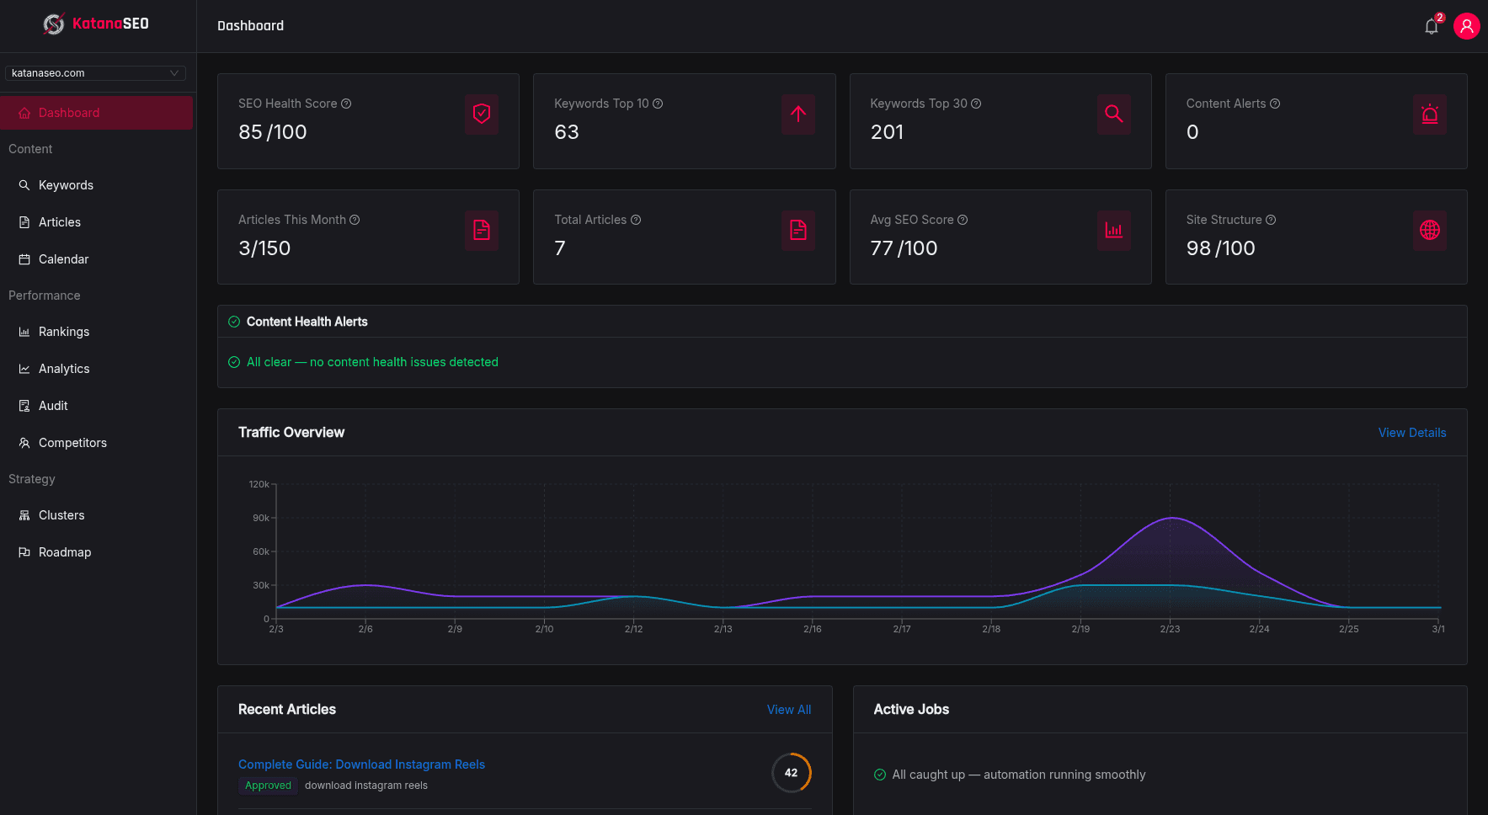Image resolution: width=1488 pixels, height=815 pixels.
Task: Click the 42 score progress ring
Action: coord(791,772)
